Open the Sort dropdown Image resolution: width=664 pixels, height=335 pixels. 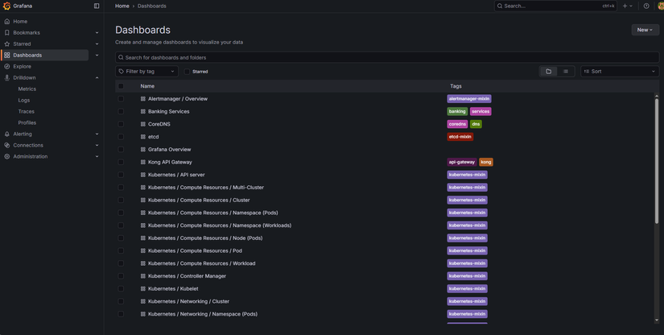(x=619, y=72)
